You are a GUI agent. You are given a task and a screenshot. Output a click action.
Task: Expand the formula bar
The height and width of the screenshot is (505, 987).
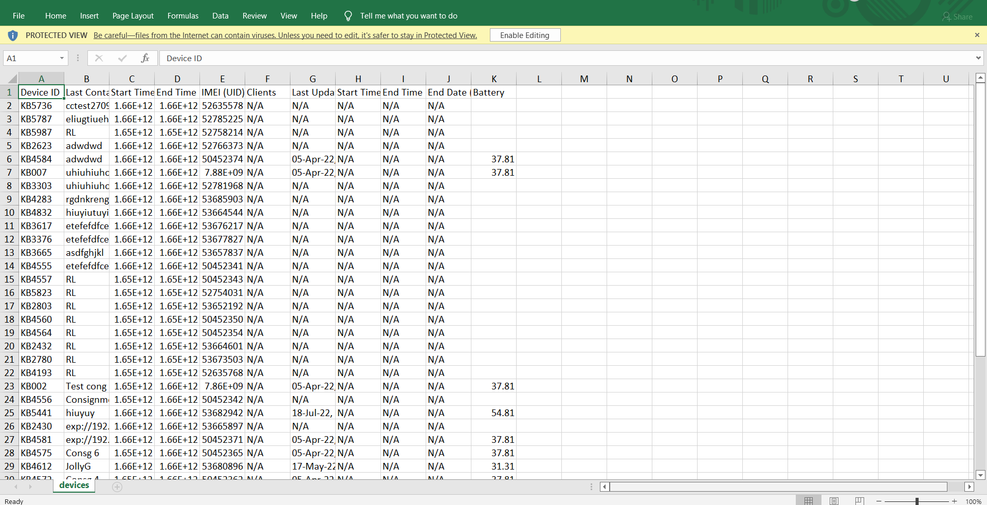click(x=978, y=58)
